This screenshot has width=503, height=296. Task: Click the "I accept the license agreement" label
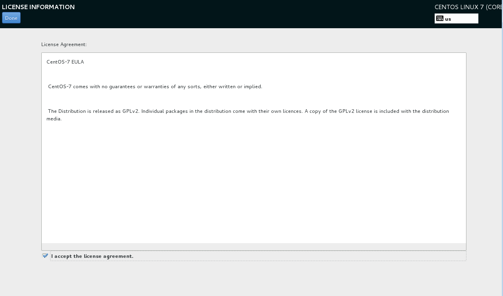pos(92,256)
